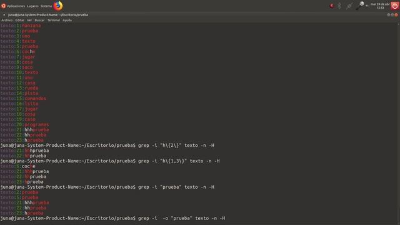This screenshot has width=400, height=225.
Task: Click output line 'texto:16:lista'
Action: pos(19,104)
